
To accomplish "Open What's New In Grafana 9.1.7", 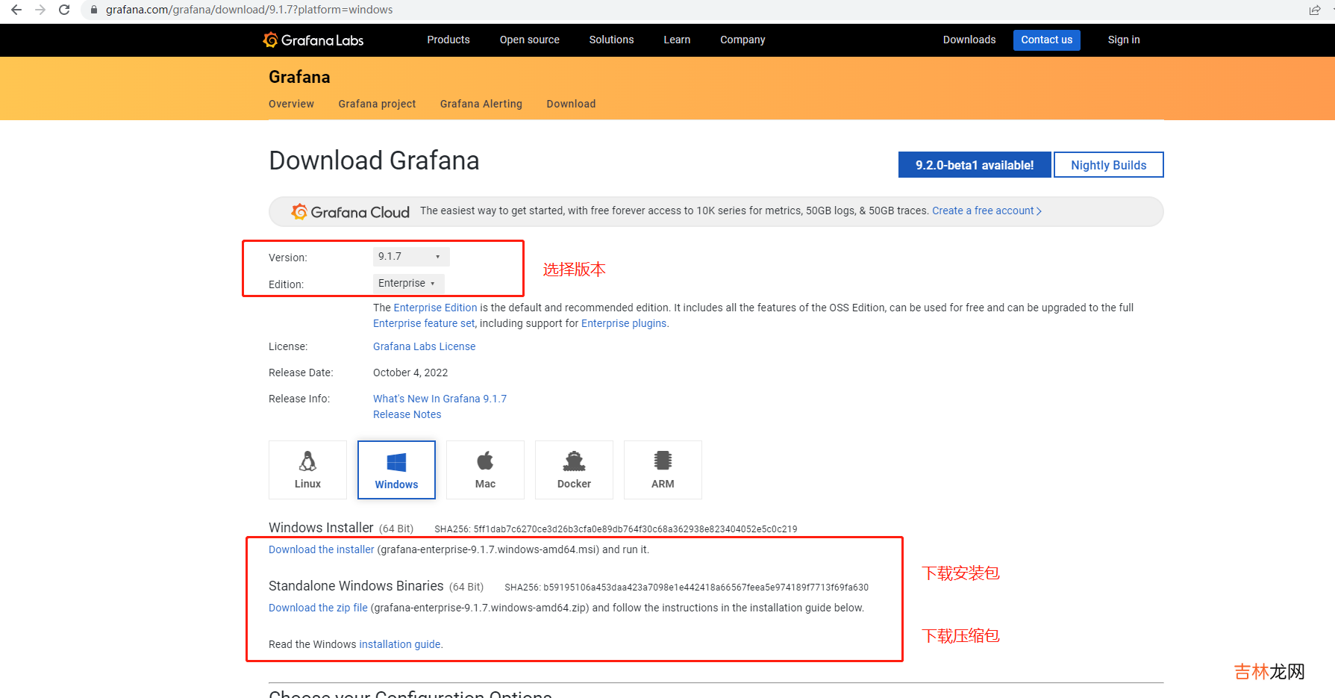I will coord(440,399).
